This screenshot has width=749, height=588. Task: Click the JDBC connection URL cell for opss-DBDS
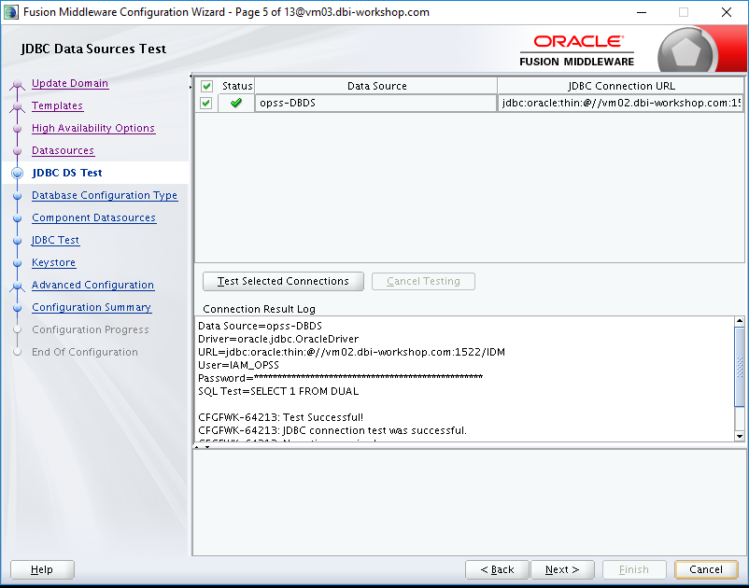pos(620,103)
